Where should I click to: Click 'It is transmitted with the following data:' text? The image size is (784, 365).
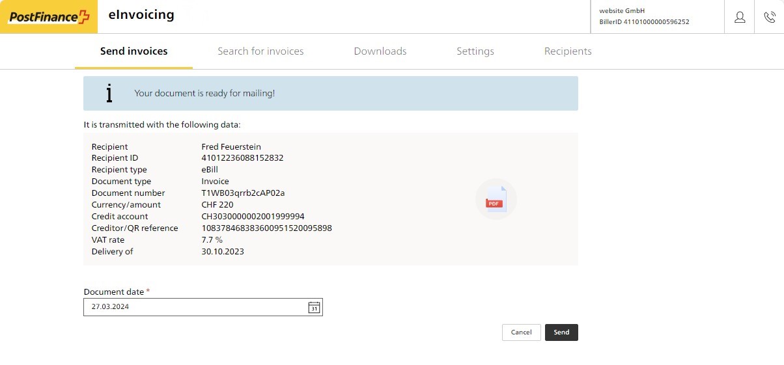coord(162,124)
